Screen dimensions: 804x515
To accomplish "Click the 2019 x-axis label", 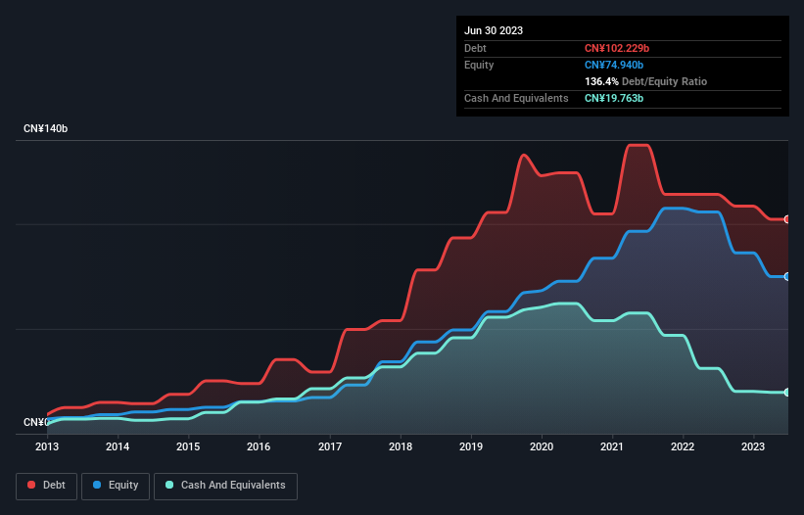I will click(x=471, y=446).
